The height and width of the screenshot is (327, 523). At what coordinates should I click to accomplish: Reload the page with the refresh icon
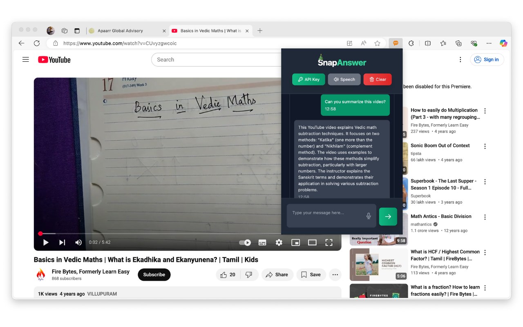click(37, 43)
